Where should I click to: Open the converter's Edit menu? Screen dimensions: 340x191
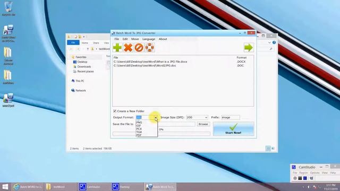(x=125, y=39)
